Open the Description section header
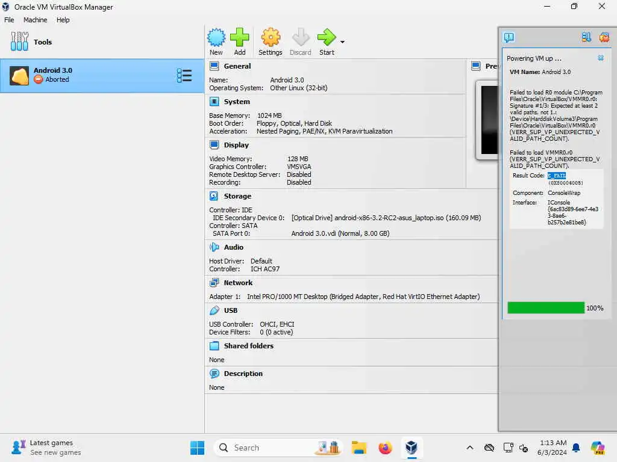Screen dimensions: 617x462 point(243,374)
